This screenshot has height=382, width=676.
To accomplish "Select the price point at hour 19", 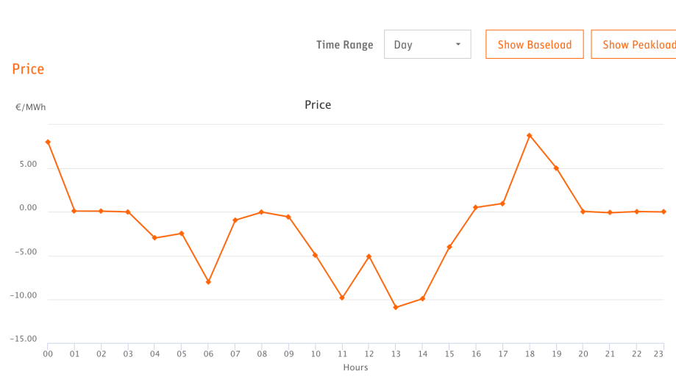I will [556, 168].
